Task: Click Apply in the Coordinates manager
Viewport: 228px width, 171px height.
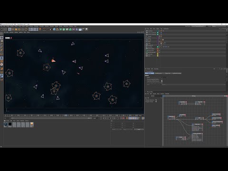Action: point(139,129)
